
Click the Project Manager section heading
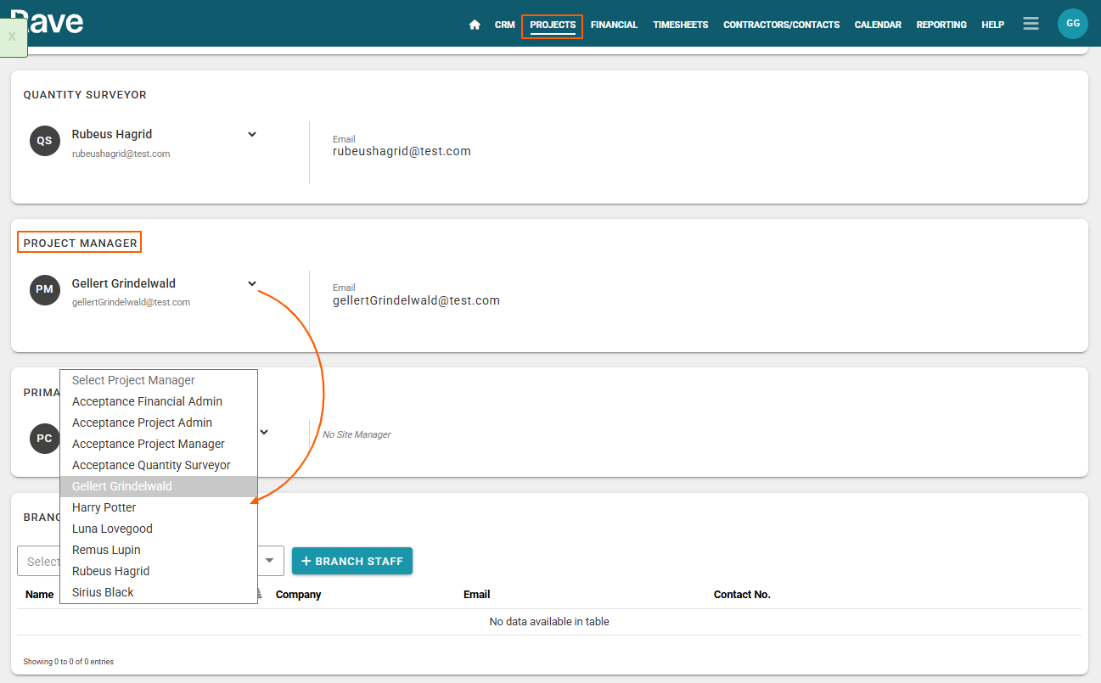[81, 243]
